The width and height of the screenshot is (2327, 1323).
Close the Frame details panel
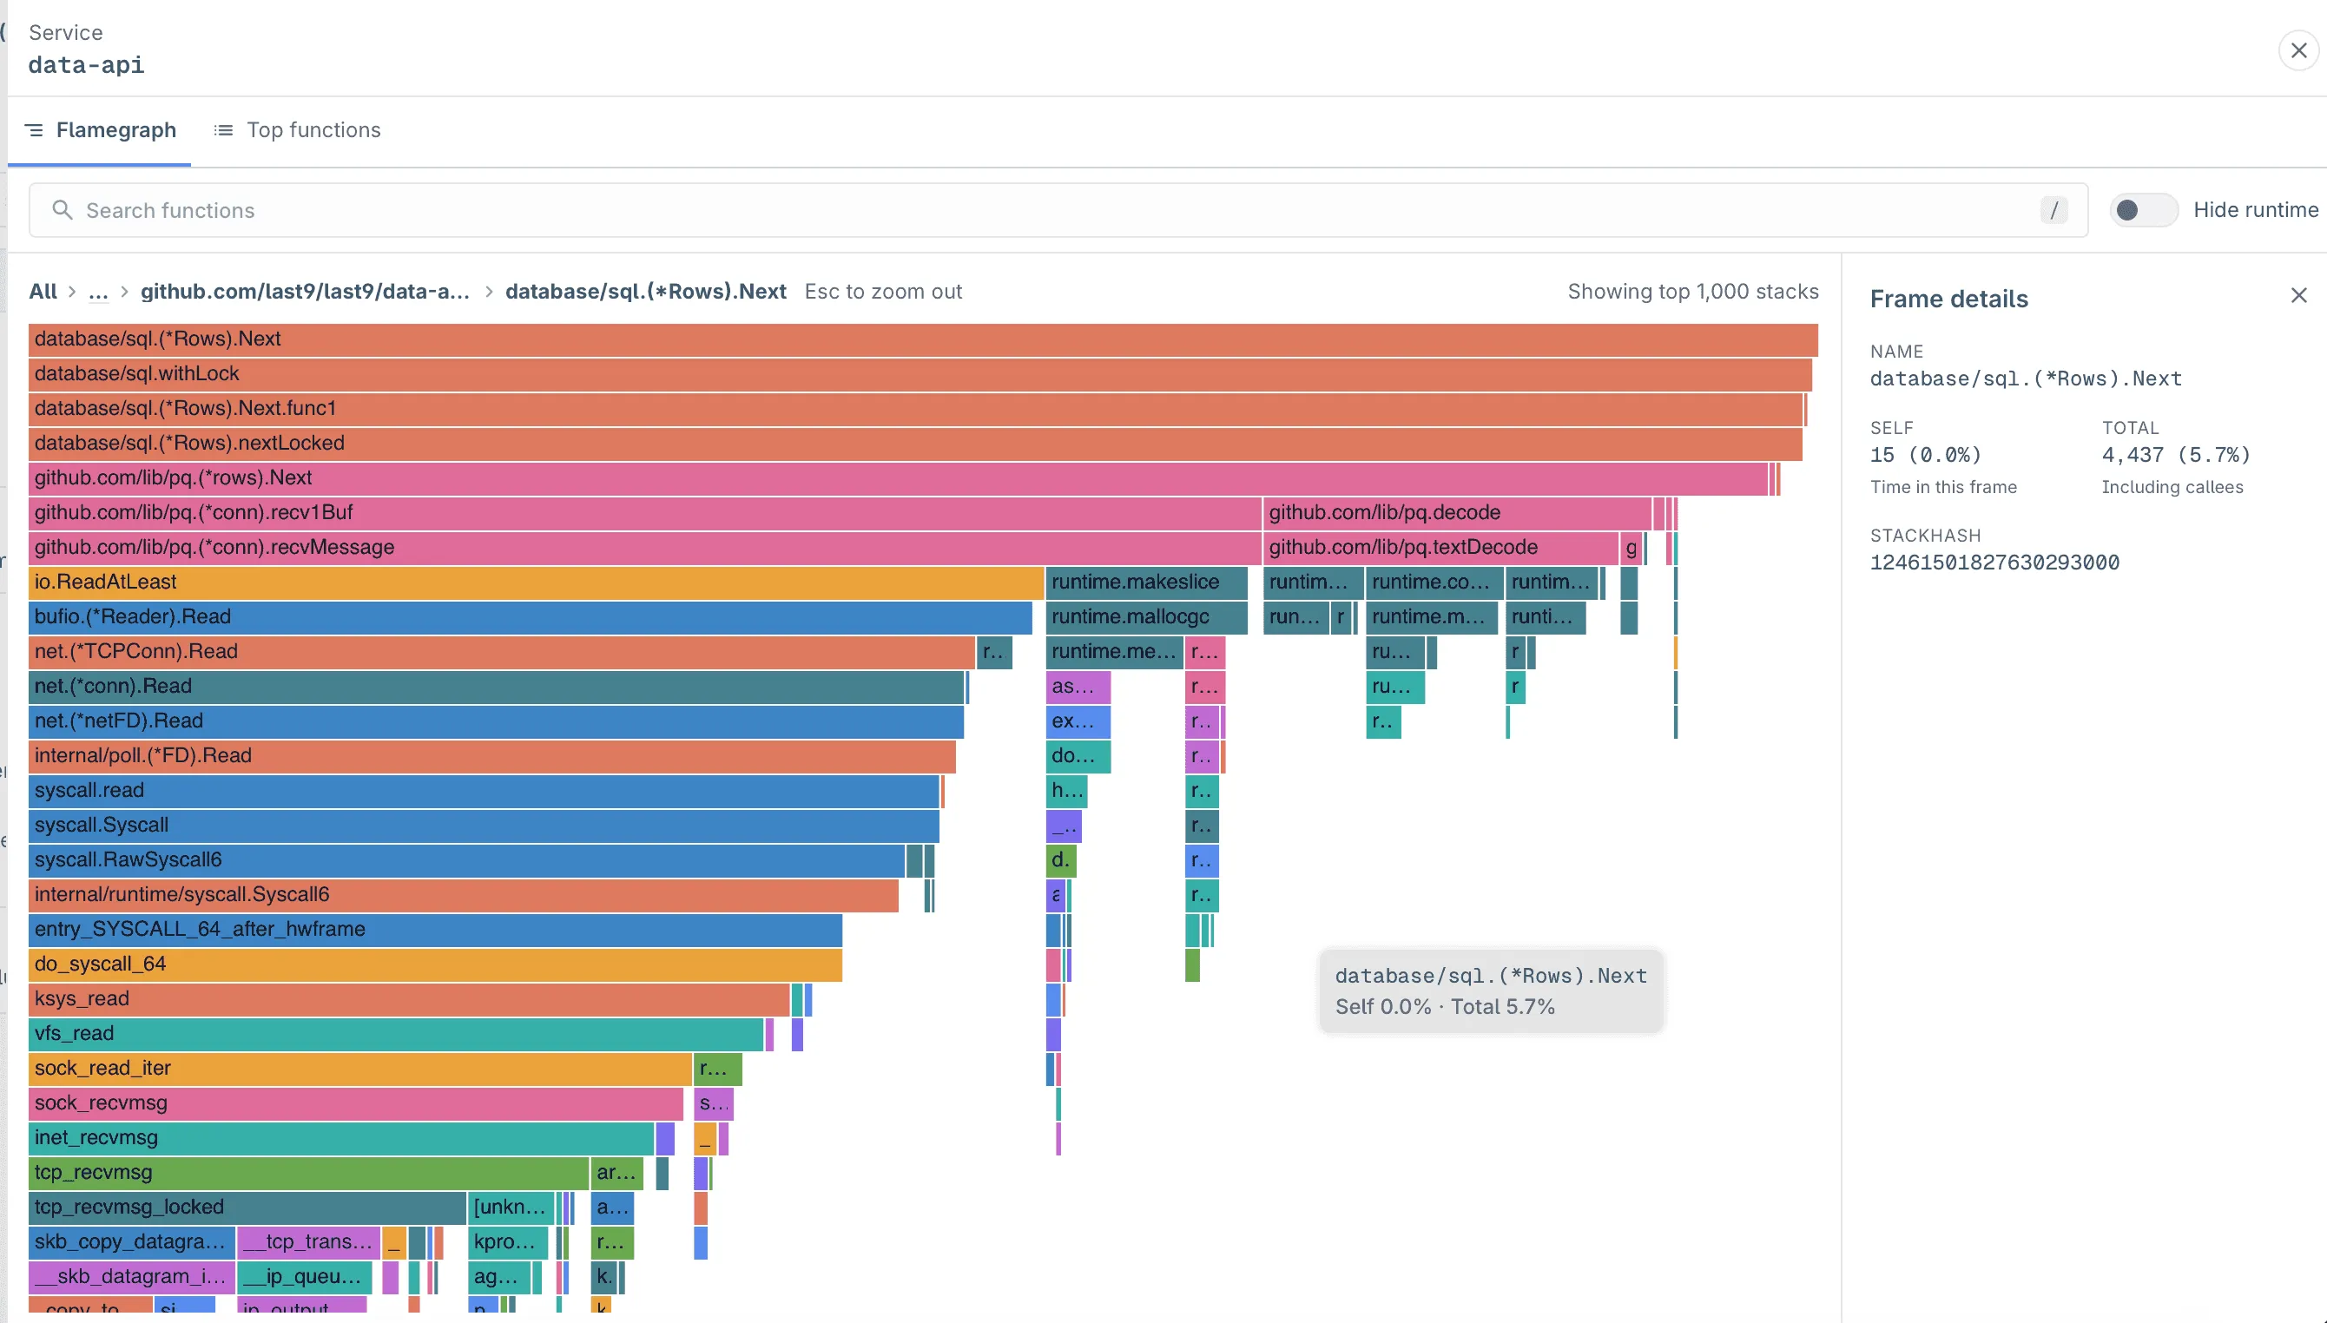pos(2299,295)
